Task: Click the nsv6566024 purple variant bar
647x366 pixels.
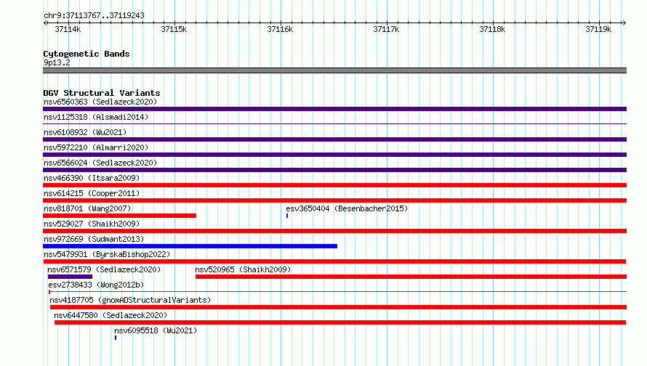Action: [334, 170]
